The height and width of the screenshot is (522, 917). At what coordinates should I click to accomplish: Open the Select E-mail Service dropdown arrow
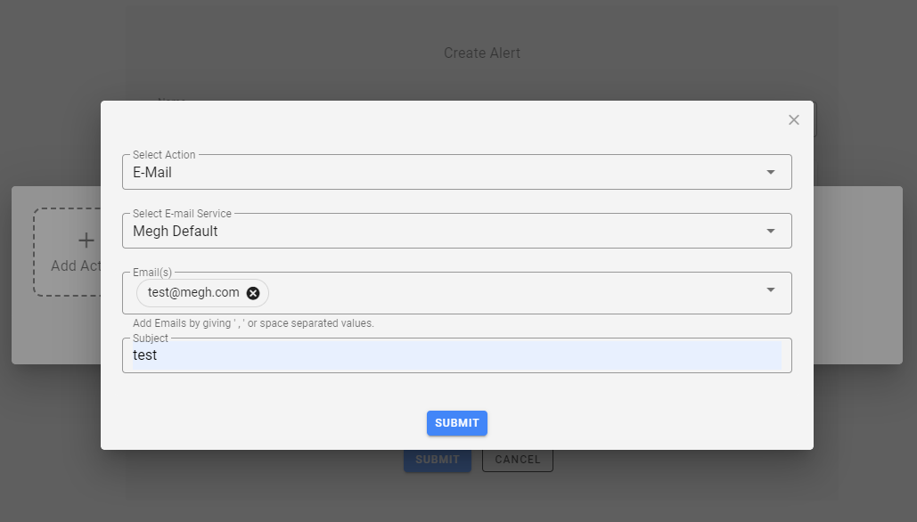(770, 231)
